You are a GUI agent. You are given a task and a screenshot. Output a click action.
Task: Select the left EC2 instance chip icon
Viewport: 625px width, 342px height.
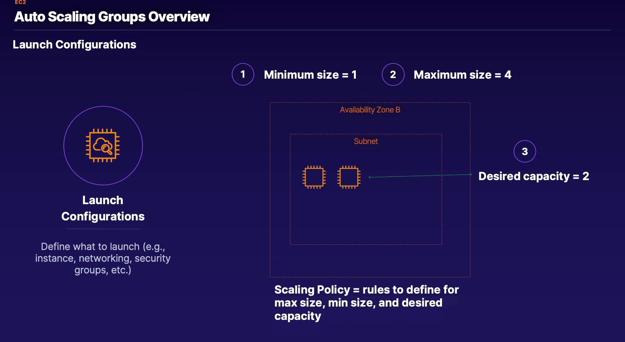click(314, 177)
